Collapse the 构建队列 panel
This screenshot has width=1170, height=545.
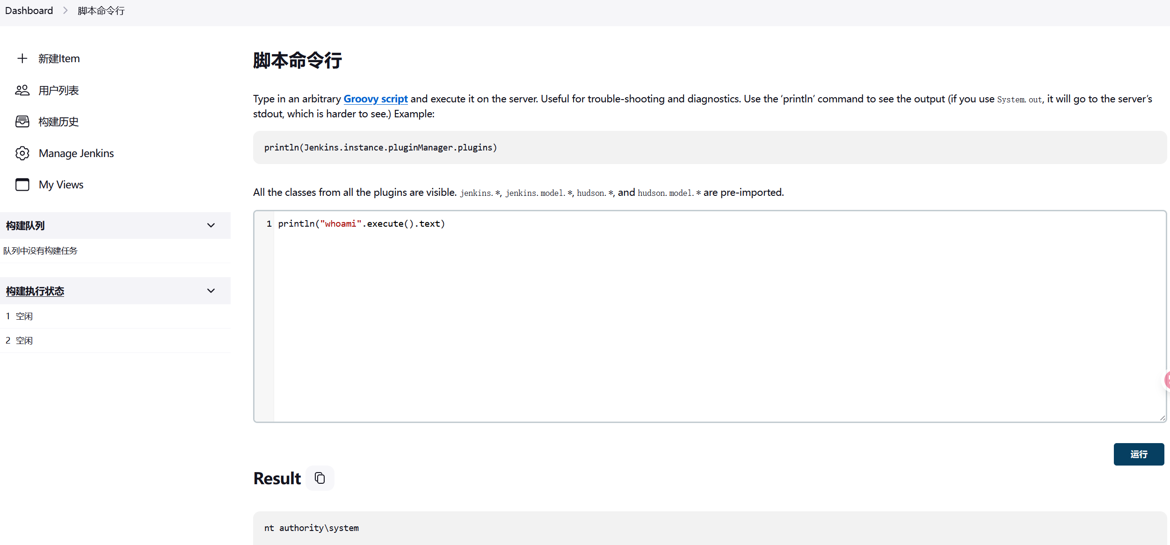point(211,225)
